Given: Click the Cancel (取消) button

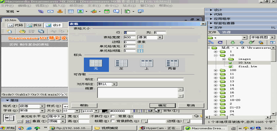Looking at the screenshot, I should click(x=191, y=105).
